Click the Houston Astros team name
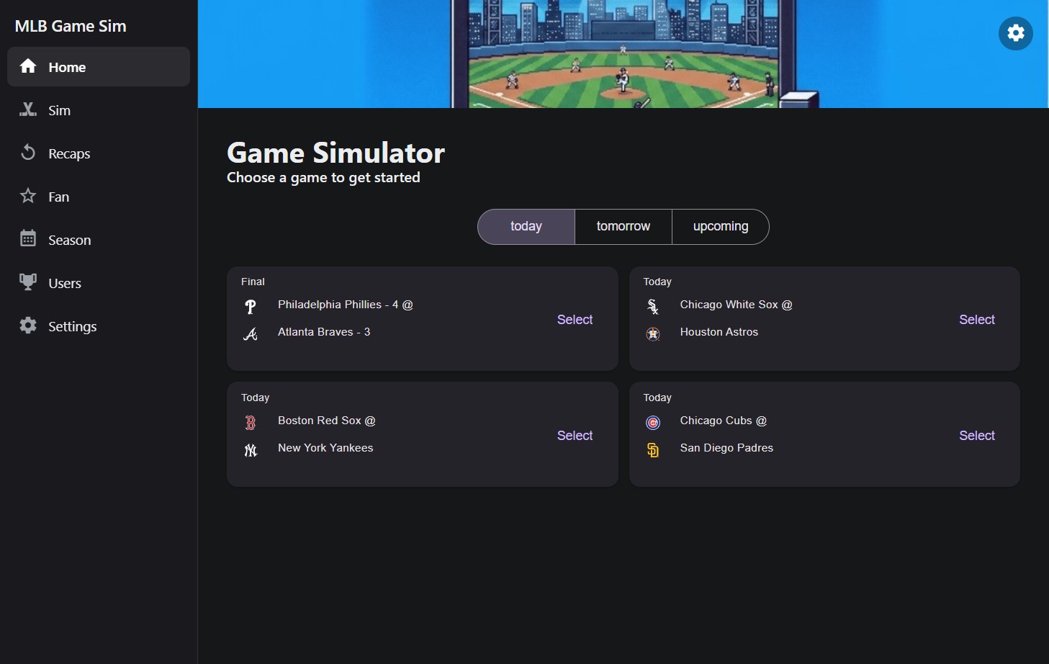Viewport: 1049px width, 664px height. click(719, 332)
